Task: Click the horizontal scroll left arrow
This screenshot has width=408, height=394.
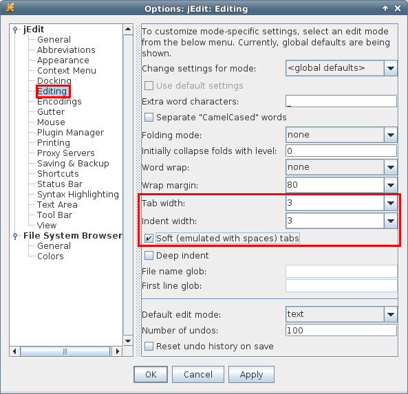Action: tap(15, 351)
